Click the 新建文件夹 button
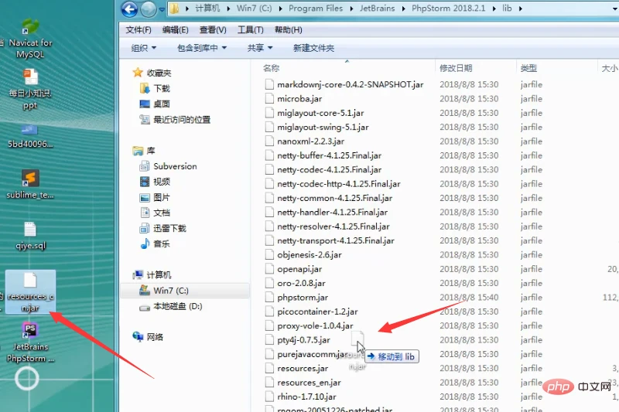This screenshot has width=619, height=412. coord(313,48)
